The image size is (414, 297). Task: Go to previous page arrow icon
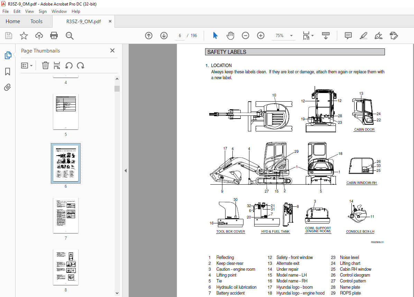click(x=149, y=36)
